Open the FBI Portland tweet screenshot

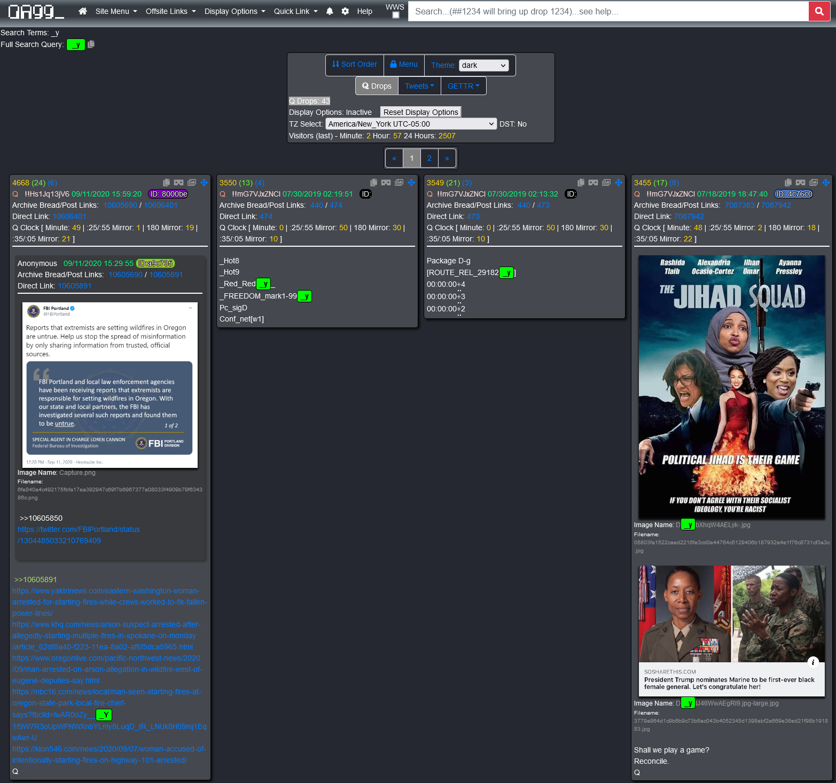click(x=110, y=385)
